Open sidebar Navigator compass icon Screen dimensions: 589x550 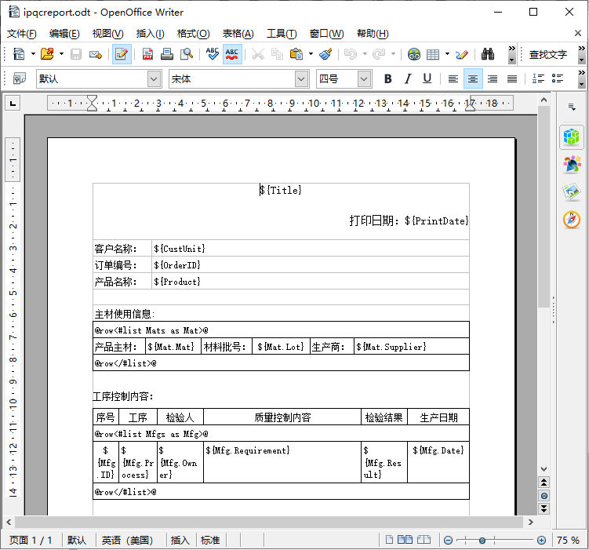point(572,220)
